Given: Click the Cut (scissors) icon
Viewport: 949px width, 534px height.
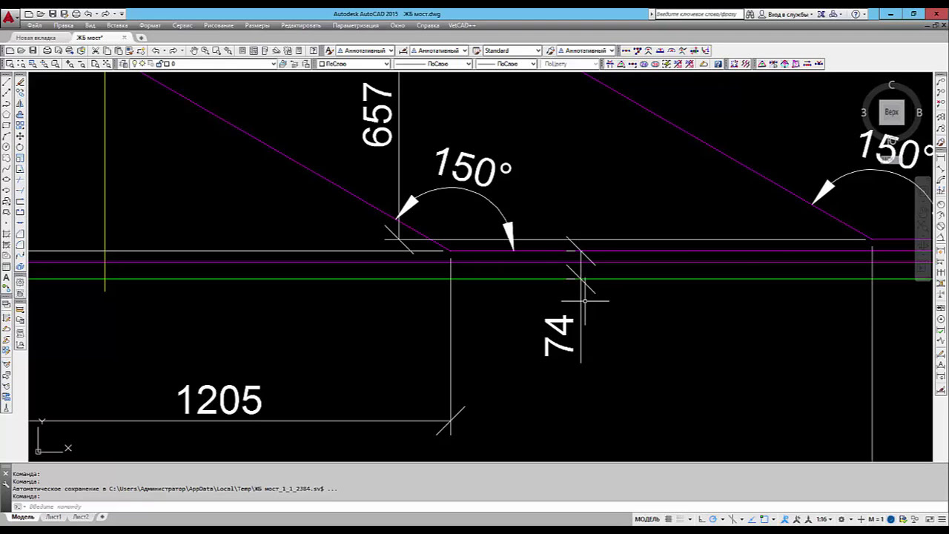Looking at the screenshot, I should (x=96, y=50).
